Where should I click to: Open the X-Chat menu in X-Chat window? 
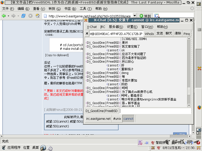coord(92,27)
